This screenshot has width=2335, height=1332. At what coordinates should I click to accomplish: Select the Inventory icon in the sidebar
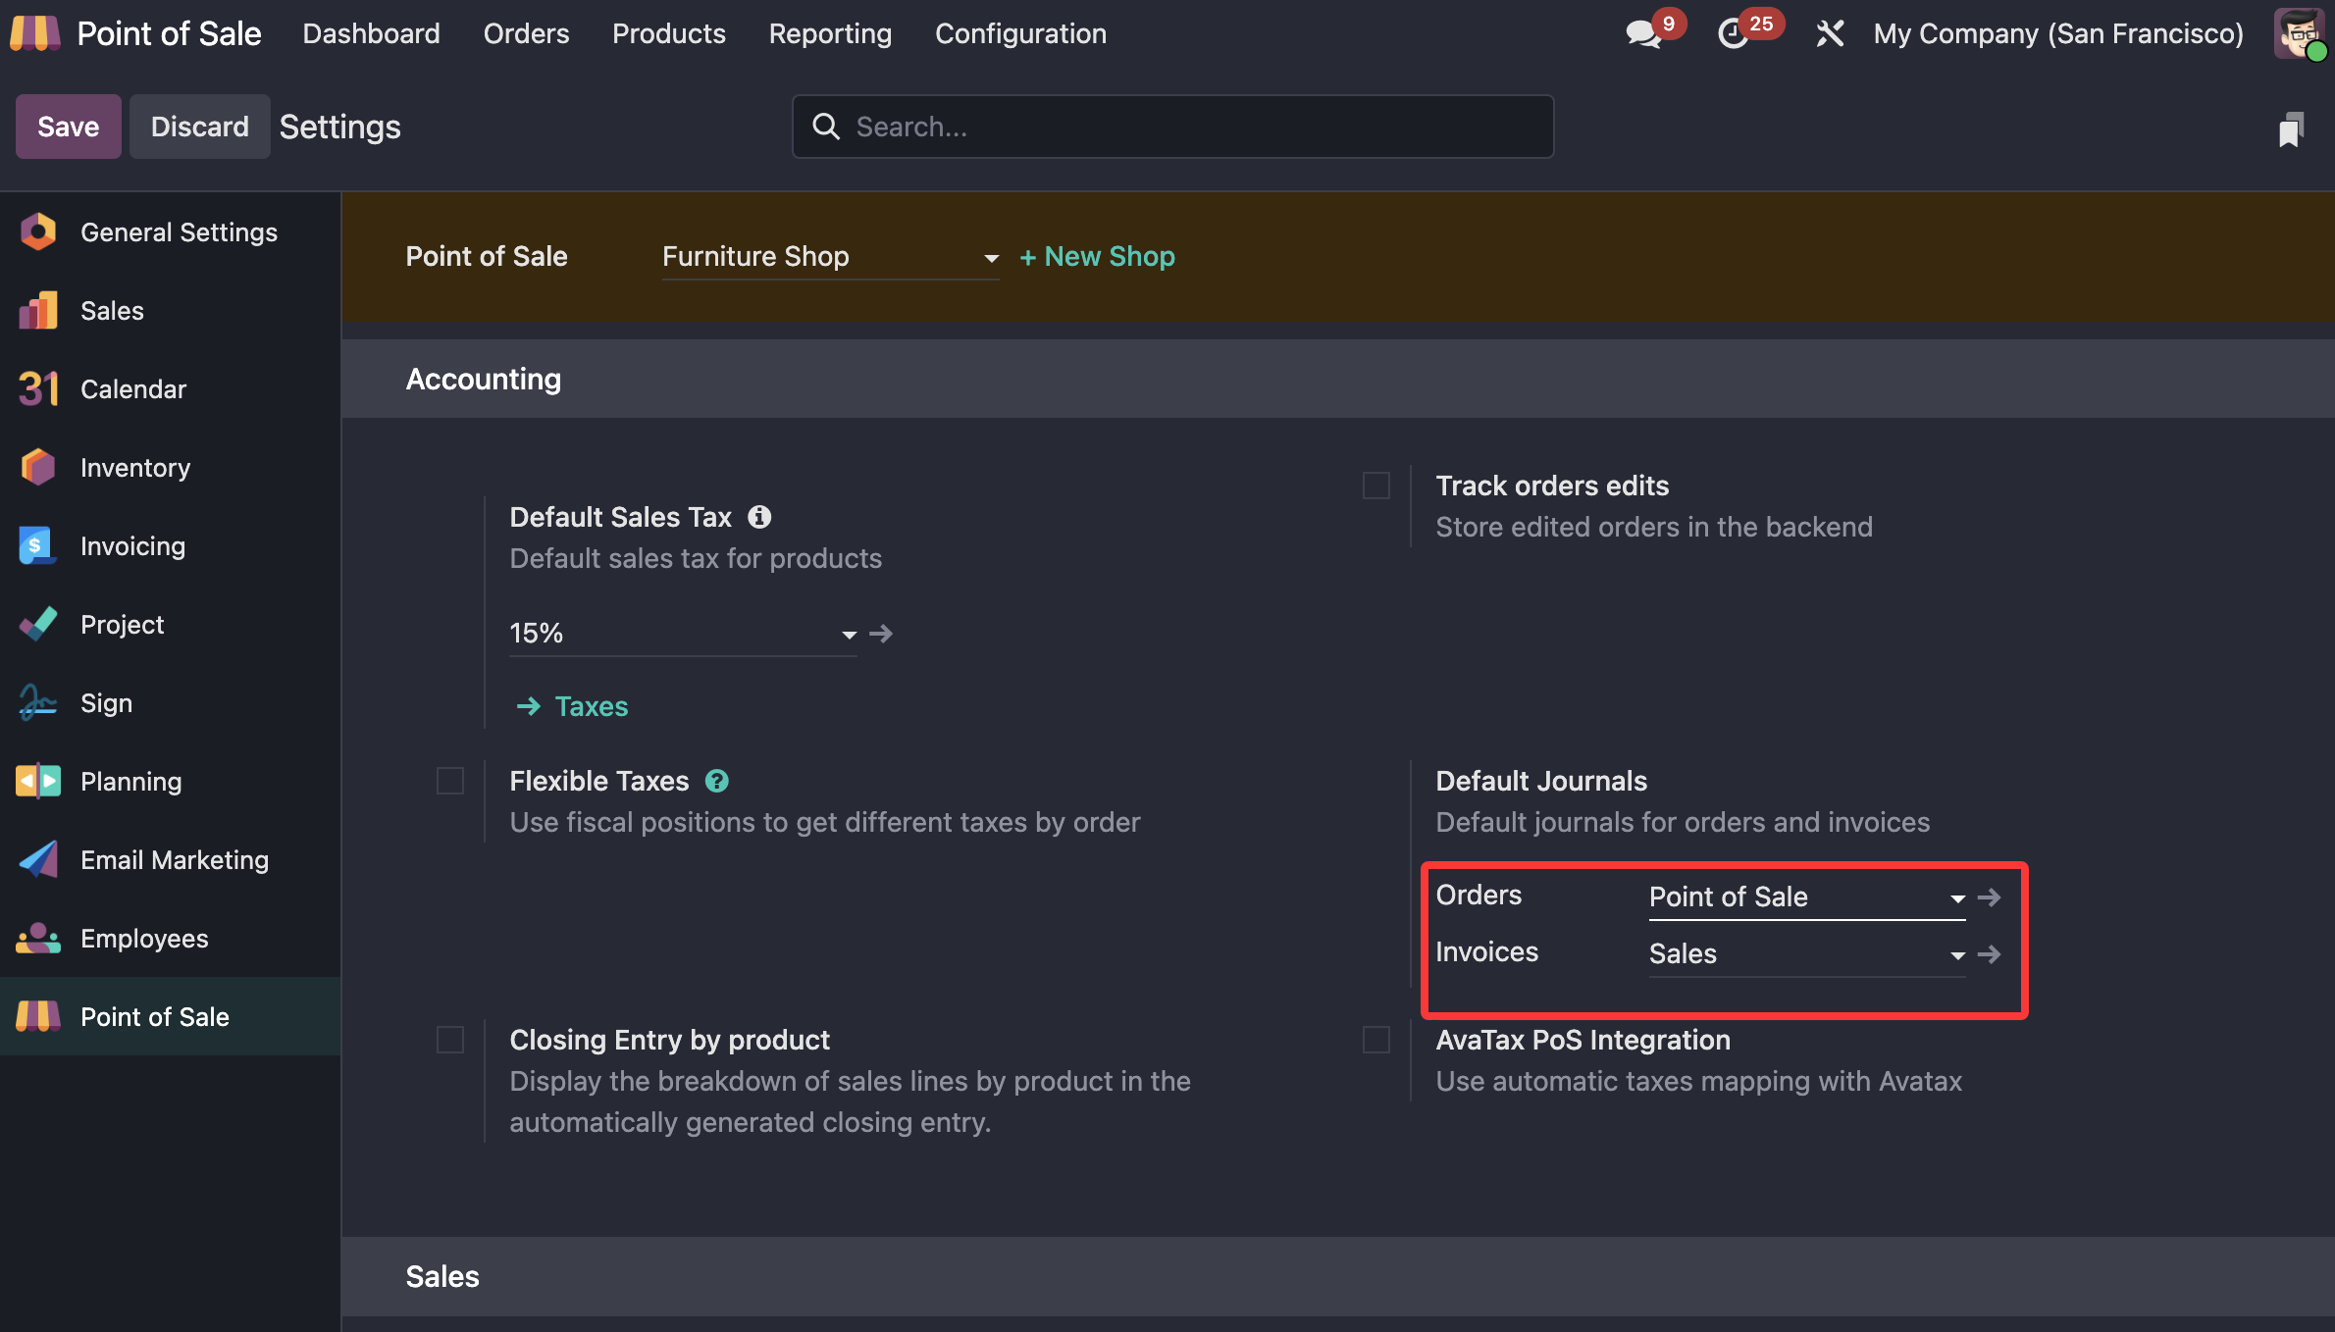pyautogui.click(x=38, y=467)
